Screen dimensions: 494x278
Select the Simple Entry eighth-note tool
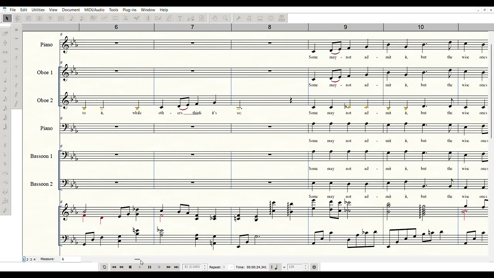(x=72, y=18)
